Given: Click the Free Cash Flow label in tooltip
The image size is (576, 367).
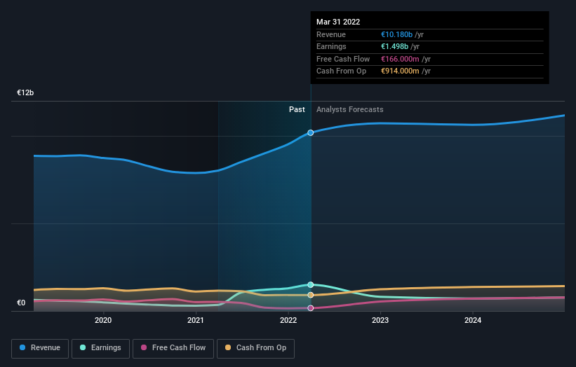Looking at the screenshot, I should 343,59.
